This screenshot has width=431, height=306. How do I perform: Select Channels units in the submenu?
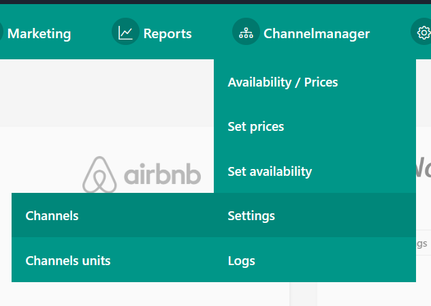67,260
